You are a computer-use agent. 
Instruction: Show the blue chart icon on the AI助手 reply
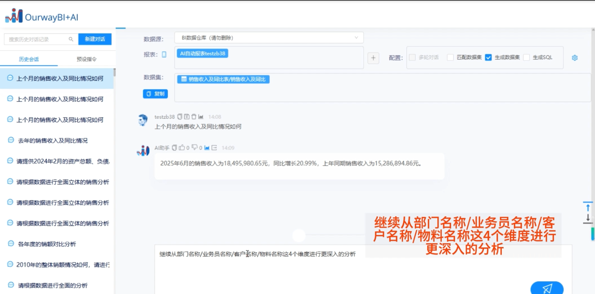coord(207,148)
